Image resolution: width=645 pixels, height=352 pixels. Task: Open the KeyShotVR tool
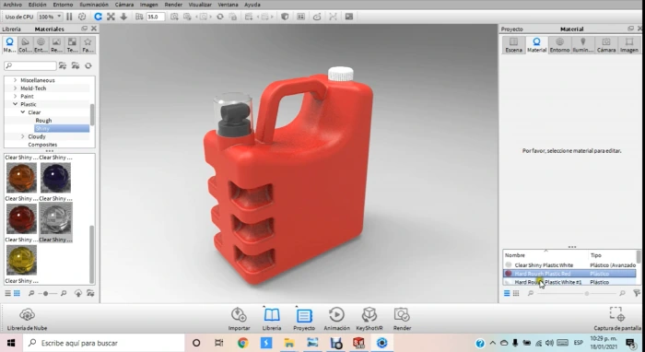369,319
